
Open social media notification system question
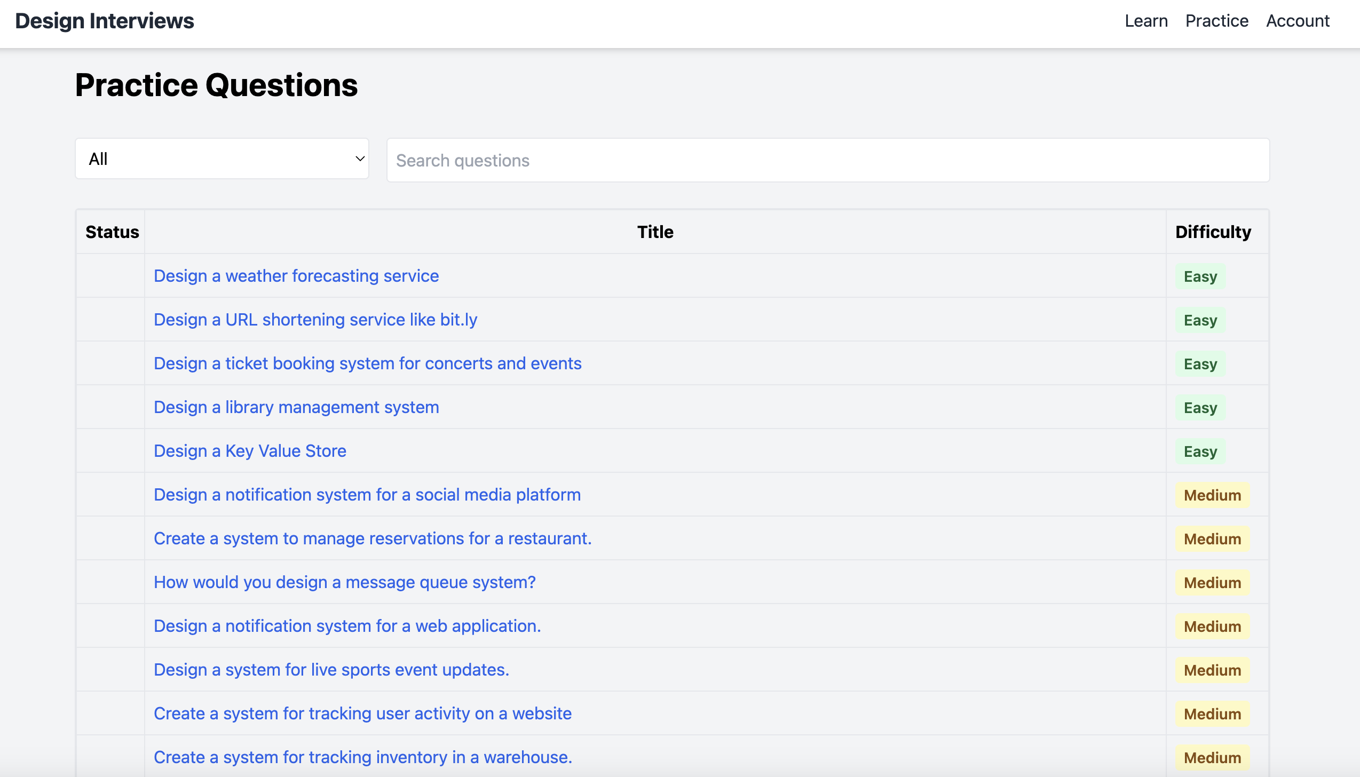(367, 495)
